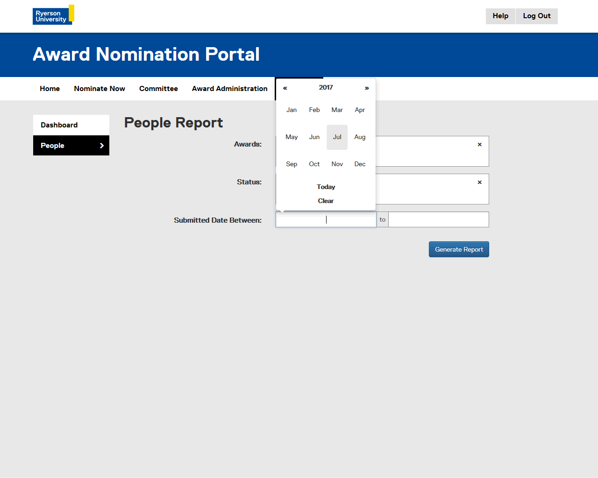Click the 2017 year header in calendar

pyautogui.click(x=326, y=88)
